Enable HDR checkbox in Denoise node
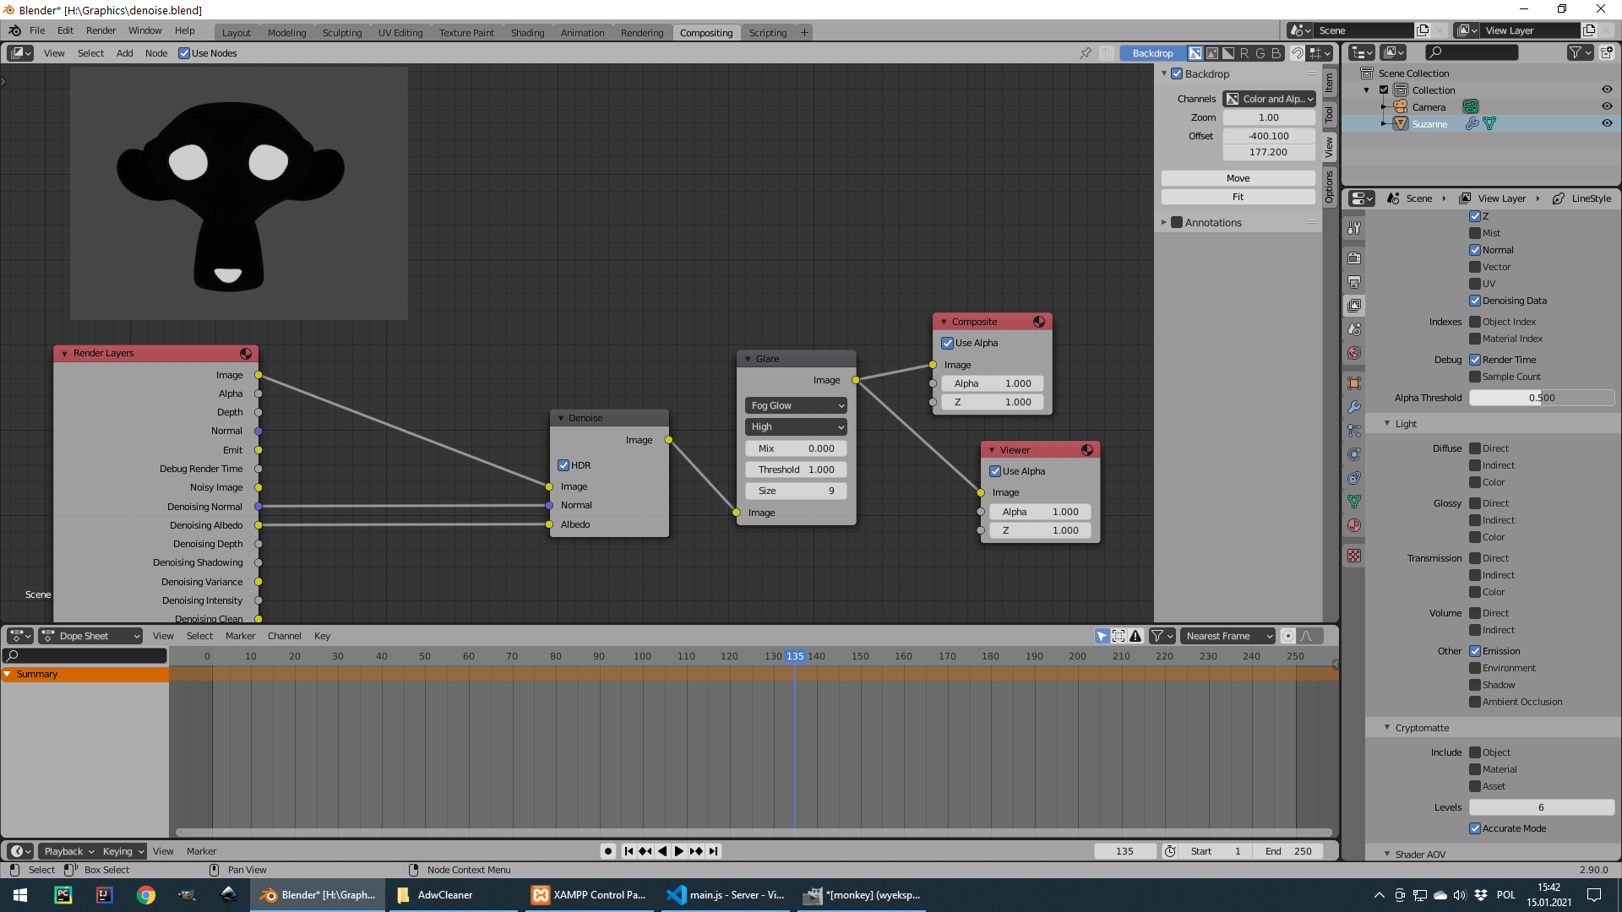1622x912 pixels. tap(563, 464)
